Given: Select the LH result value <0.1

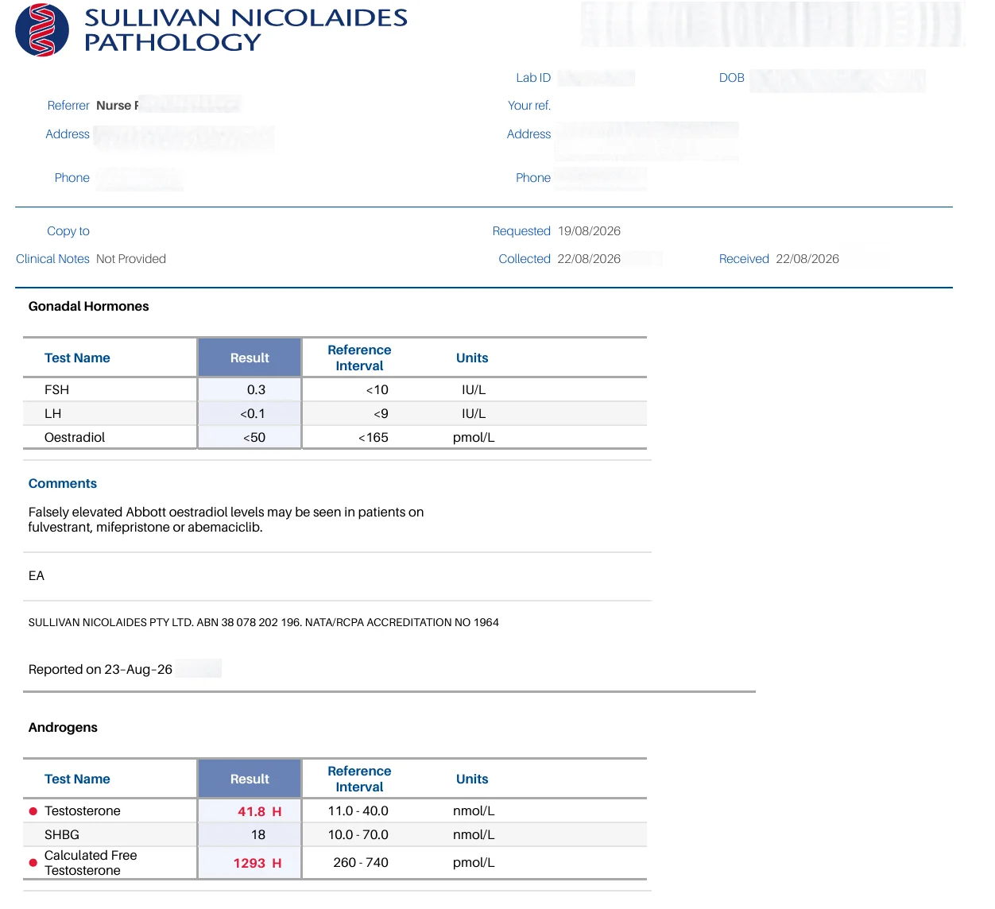Looking at the screenshot, I should (x=253, y=414).
